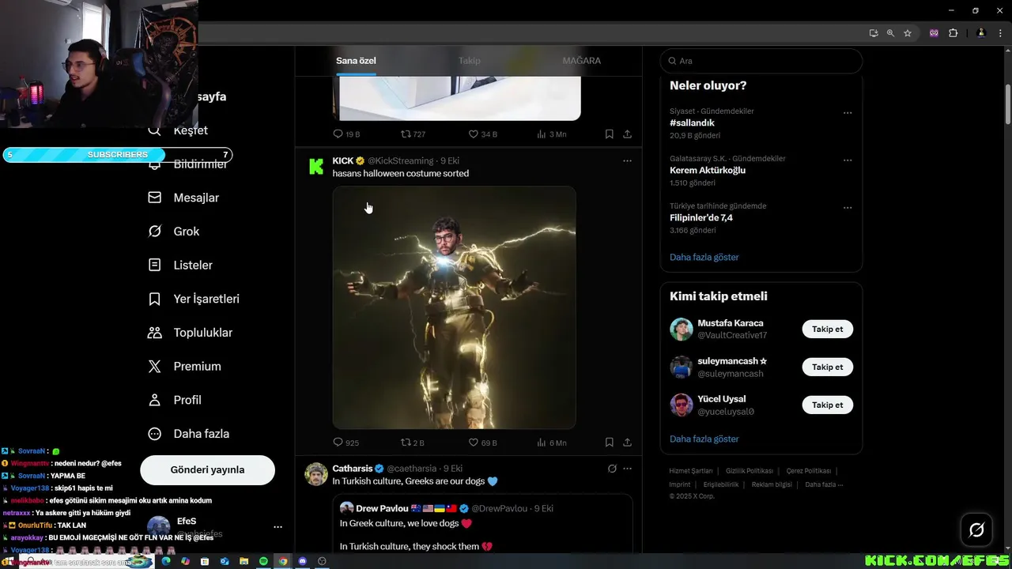Open the purple extension icon in toolbar
Image resolution: width=1012 pixels, height=569 pixels.
click(935, 33)
